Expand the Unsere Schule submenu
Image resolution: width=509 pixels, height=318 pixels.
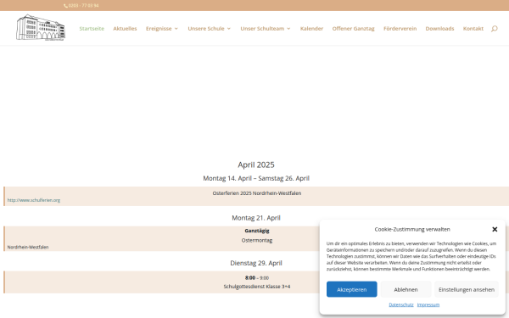point(209,29)
